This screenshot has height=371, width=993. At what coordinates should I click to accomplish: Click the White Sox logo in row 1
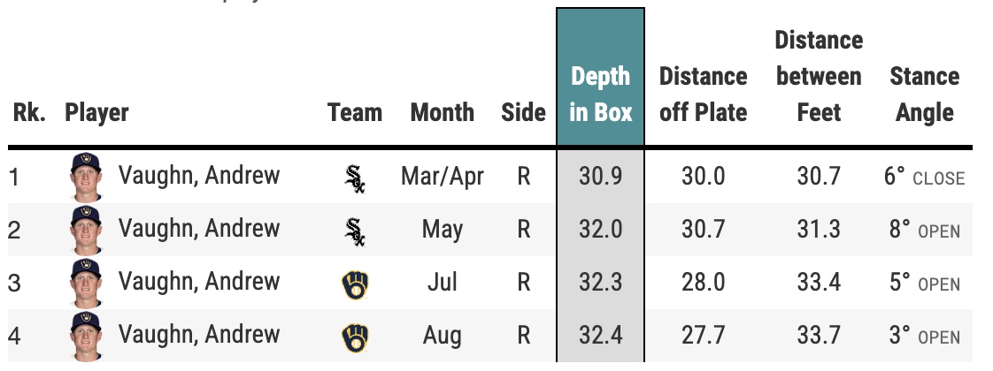pyautogui.click(x=354, y=178)
